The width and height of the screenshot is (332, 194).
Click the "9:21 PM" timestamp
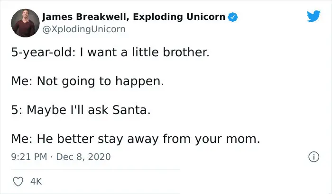click(29, 157)
